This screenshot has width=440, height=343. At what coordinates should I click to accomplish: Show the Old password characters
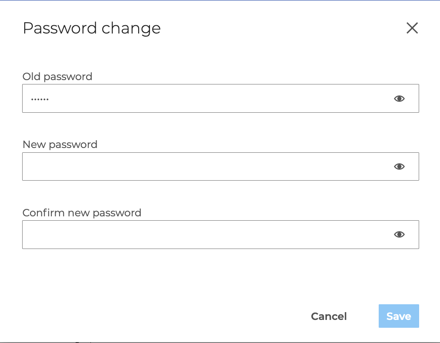point(399,99)
